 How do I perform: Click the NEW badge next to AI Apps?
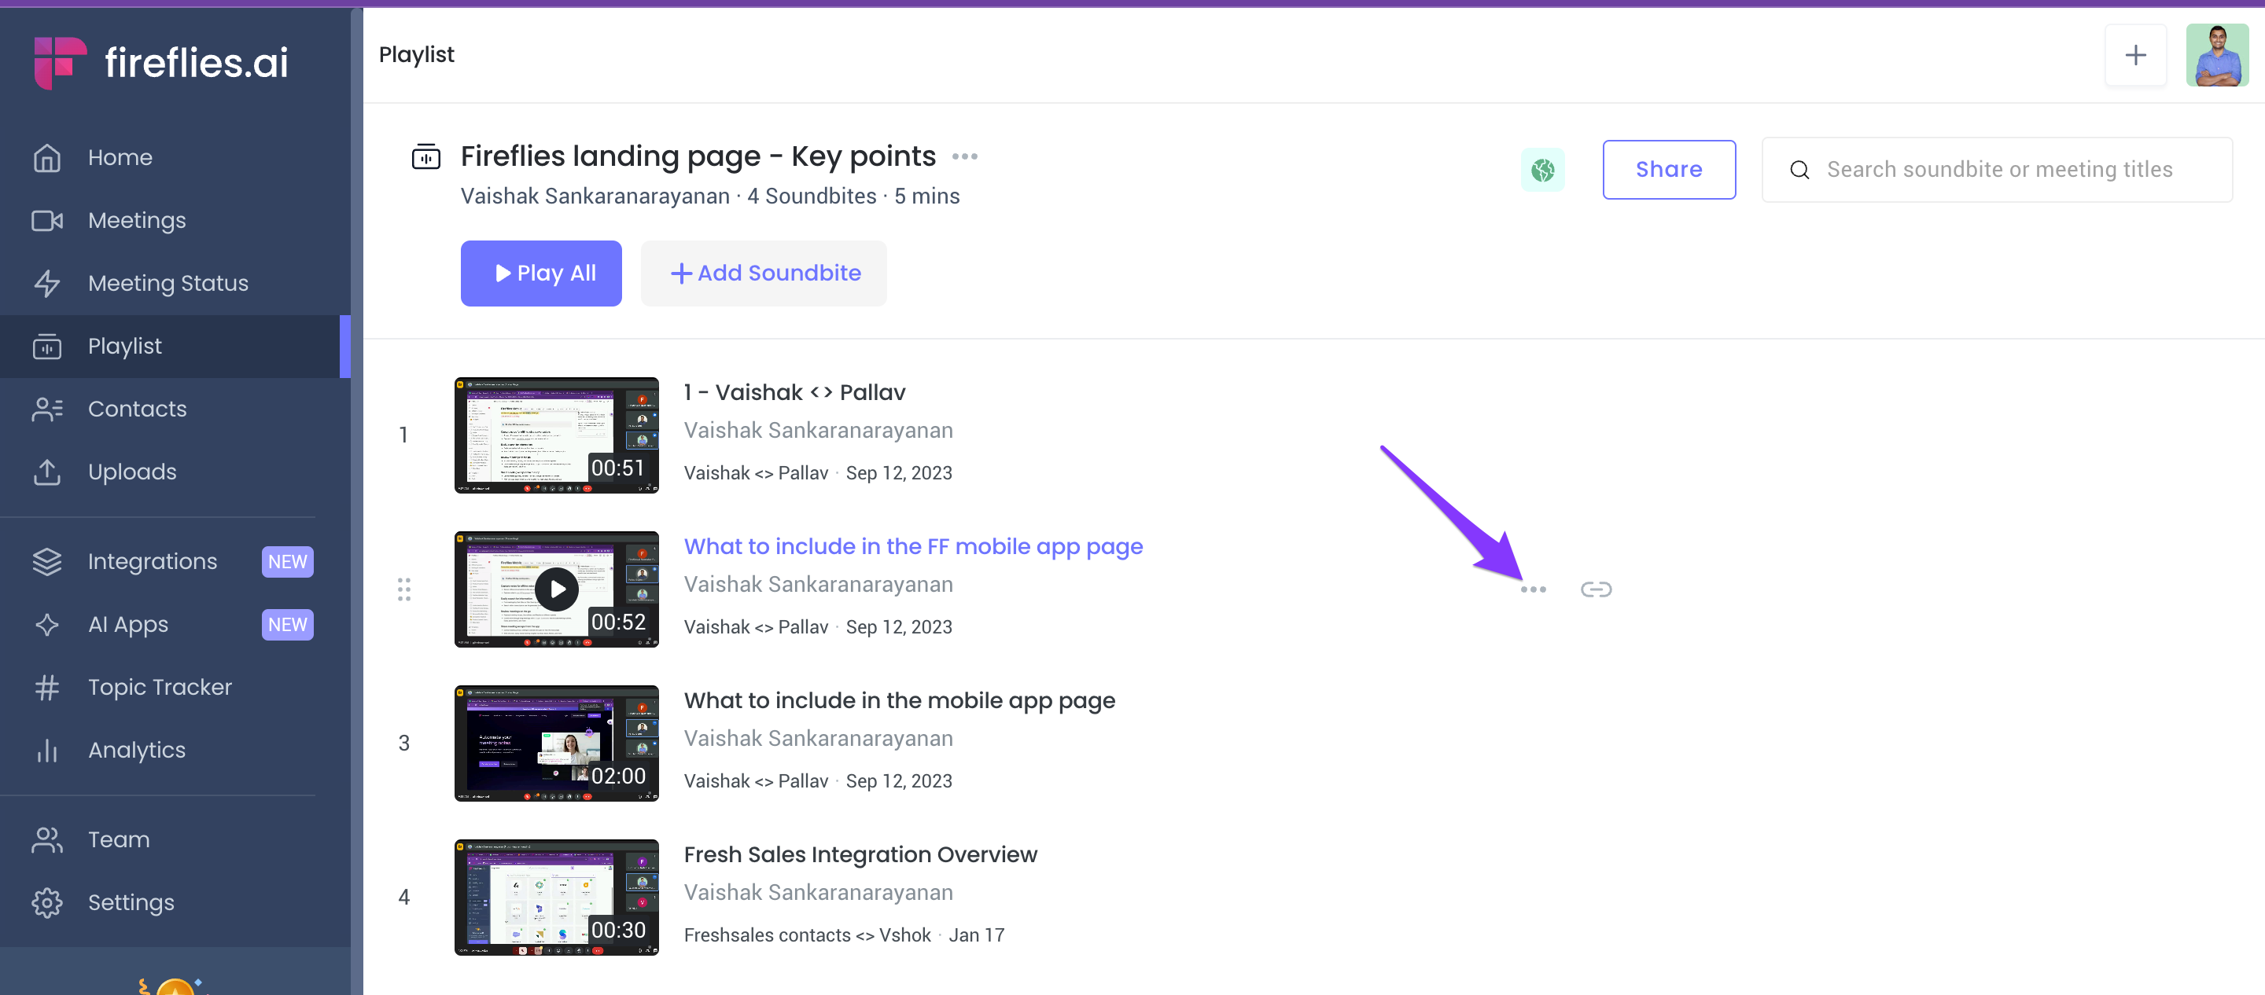click(288, 625)
